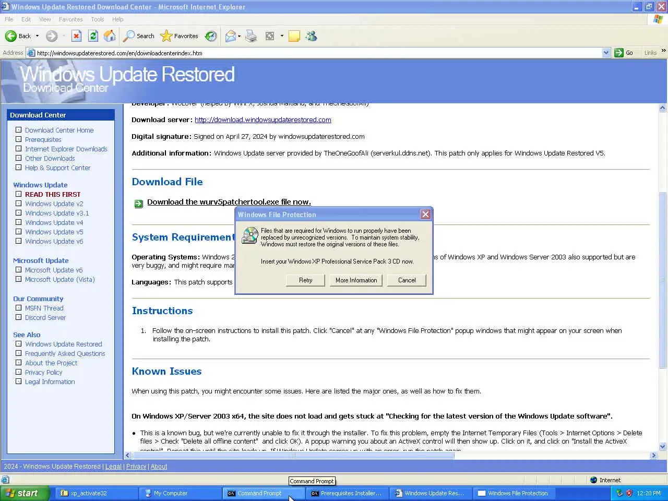Image resolution: width=668 pixels, height=501 pixels.
Task: Click the Internet zone globe icon
Action: click(x=594, y=480)
